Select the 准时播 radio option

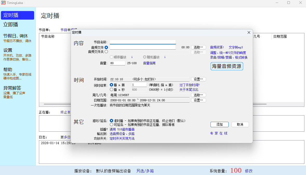(x=112, y=121)
